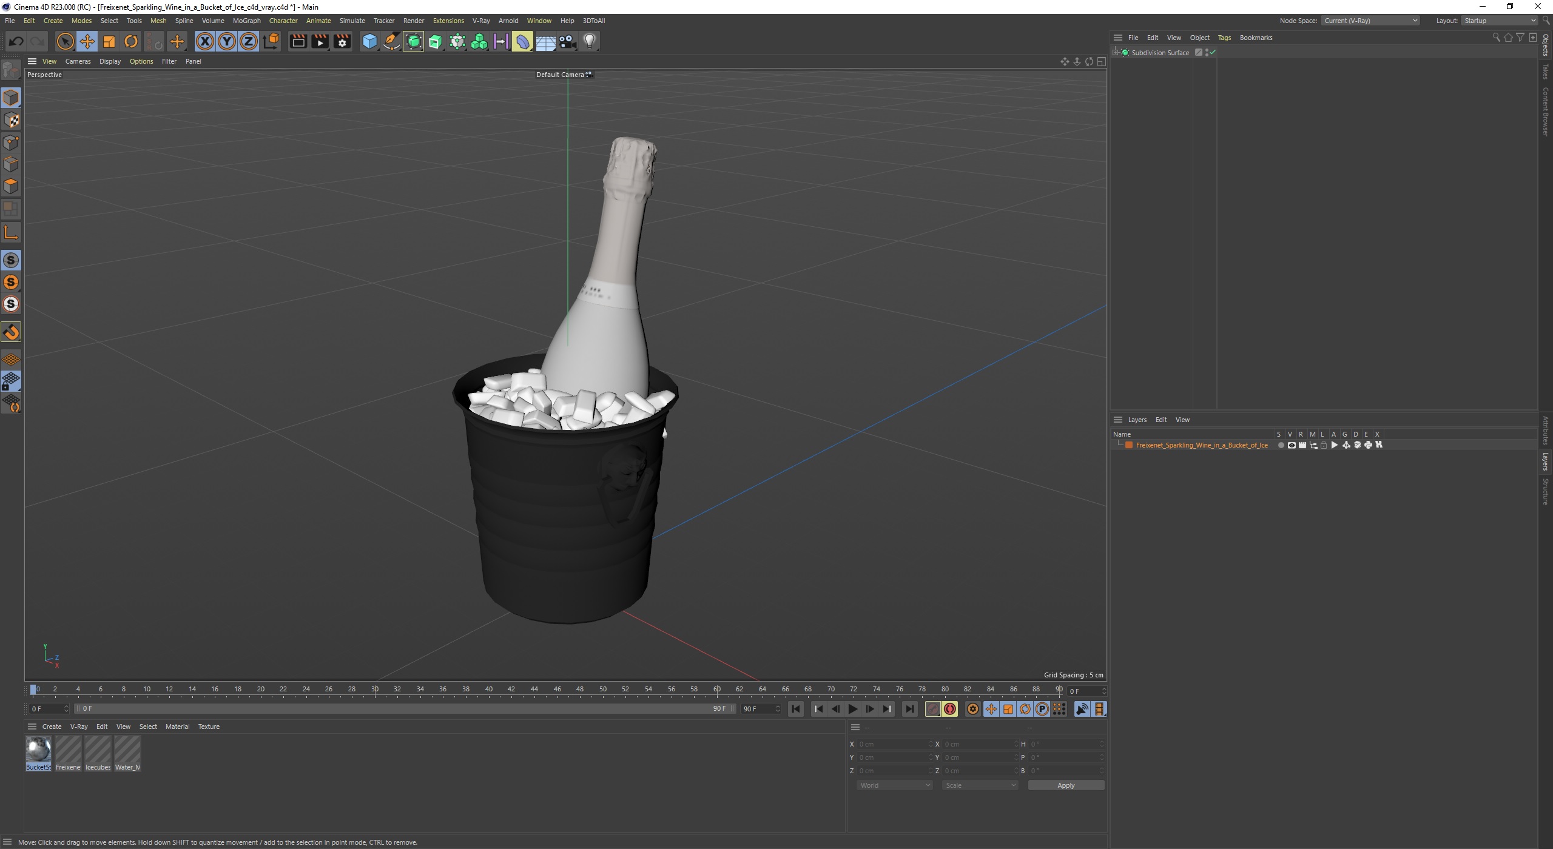This screenshot has height=849, width=1553.
Task: Open the MoGraph Cloner green cubes icon
Action: (479, 41)
